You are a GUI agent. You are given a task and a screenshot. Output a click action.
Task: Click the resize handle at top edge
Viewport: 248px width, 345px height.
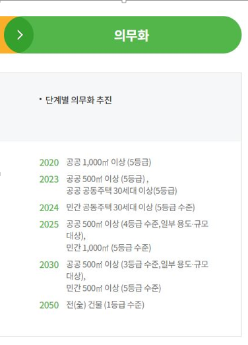[x=124, y=1]
